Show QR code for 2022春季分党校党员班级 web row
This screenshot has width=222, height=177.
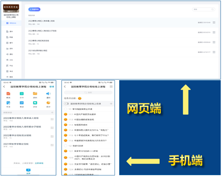pos(214,42)
